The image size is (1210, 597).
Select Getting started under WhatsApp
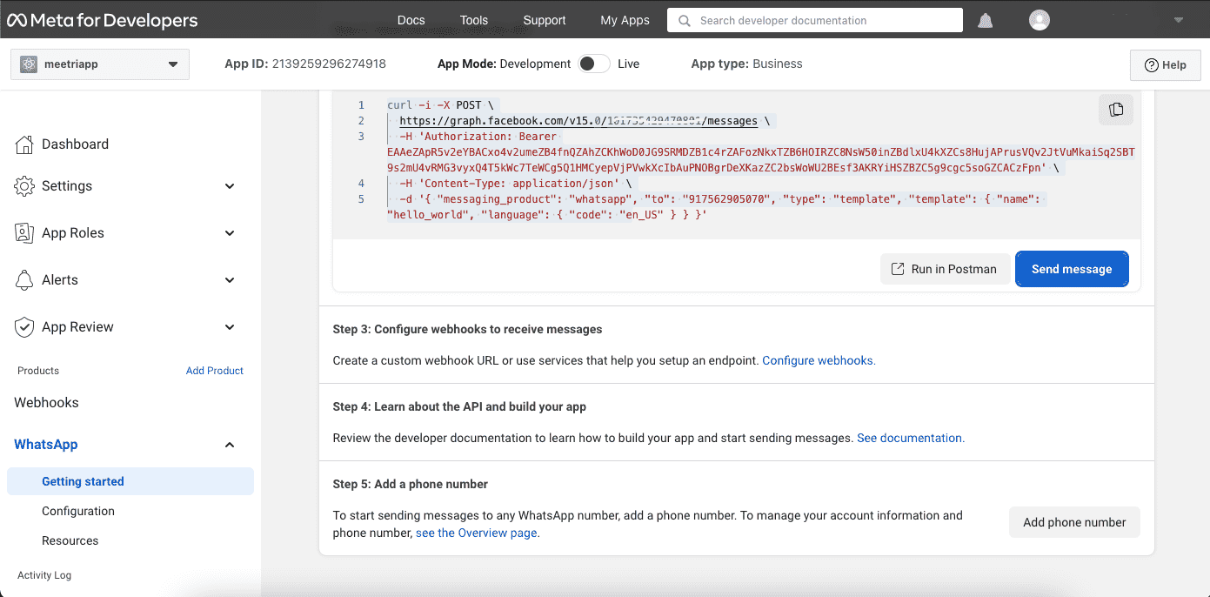point(130,481)
